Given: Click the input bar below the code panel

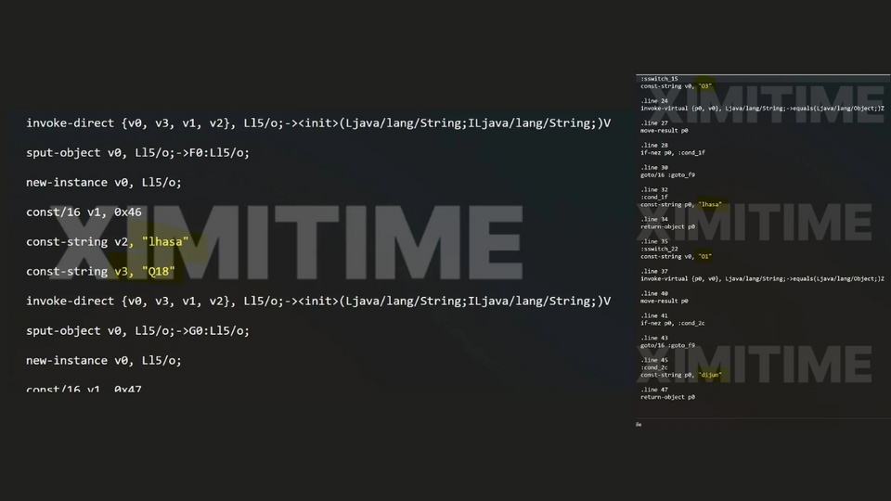Looking at the screenshot, I should click(x=761, y=424).
